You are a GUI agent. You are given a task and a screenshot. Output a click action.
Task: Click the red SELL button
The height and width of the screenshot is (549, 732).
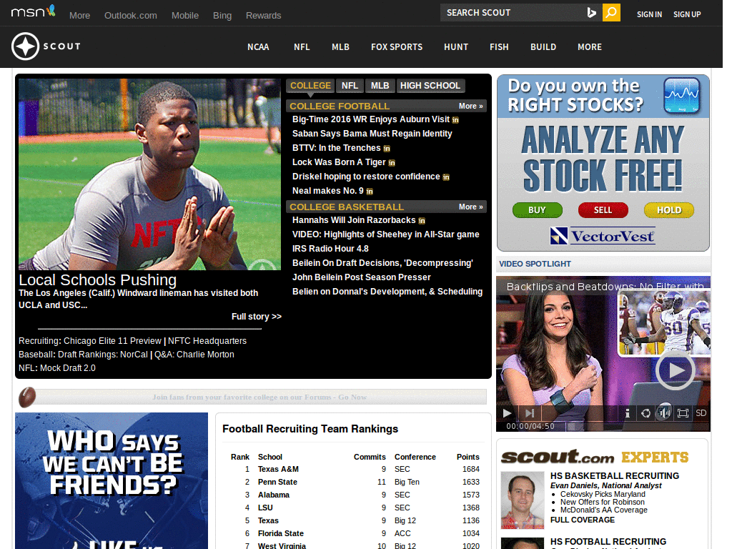[603, 210]
